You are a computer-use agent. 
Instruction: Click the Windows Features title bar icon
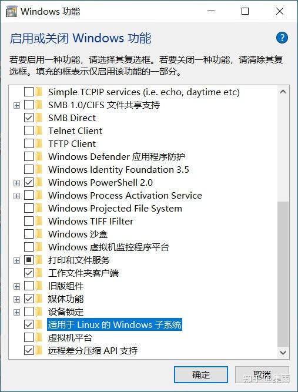[12, 12]
